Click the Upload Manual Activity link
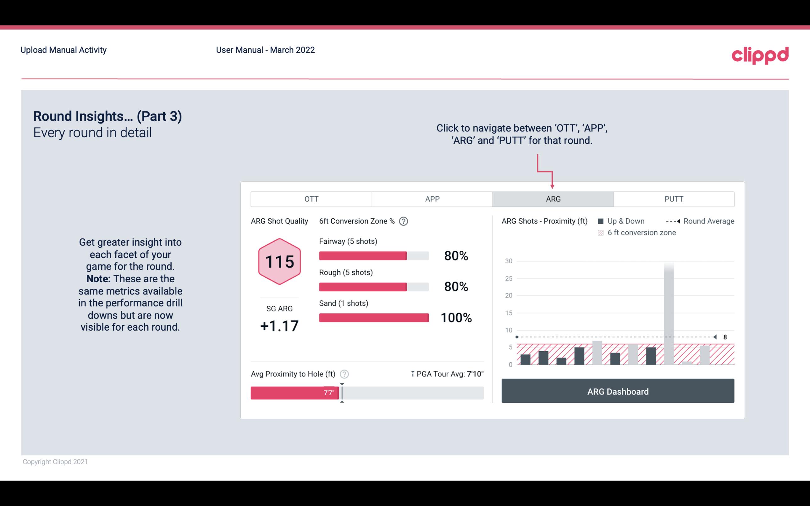The height and width of the screenshot is (506, 810). pyautogui.click(x=63, y=50)
